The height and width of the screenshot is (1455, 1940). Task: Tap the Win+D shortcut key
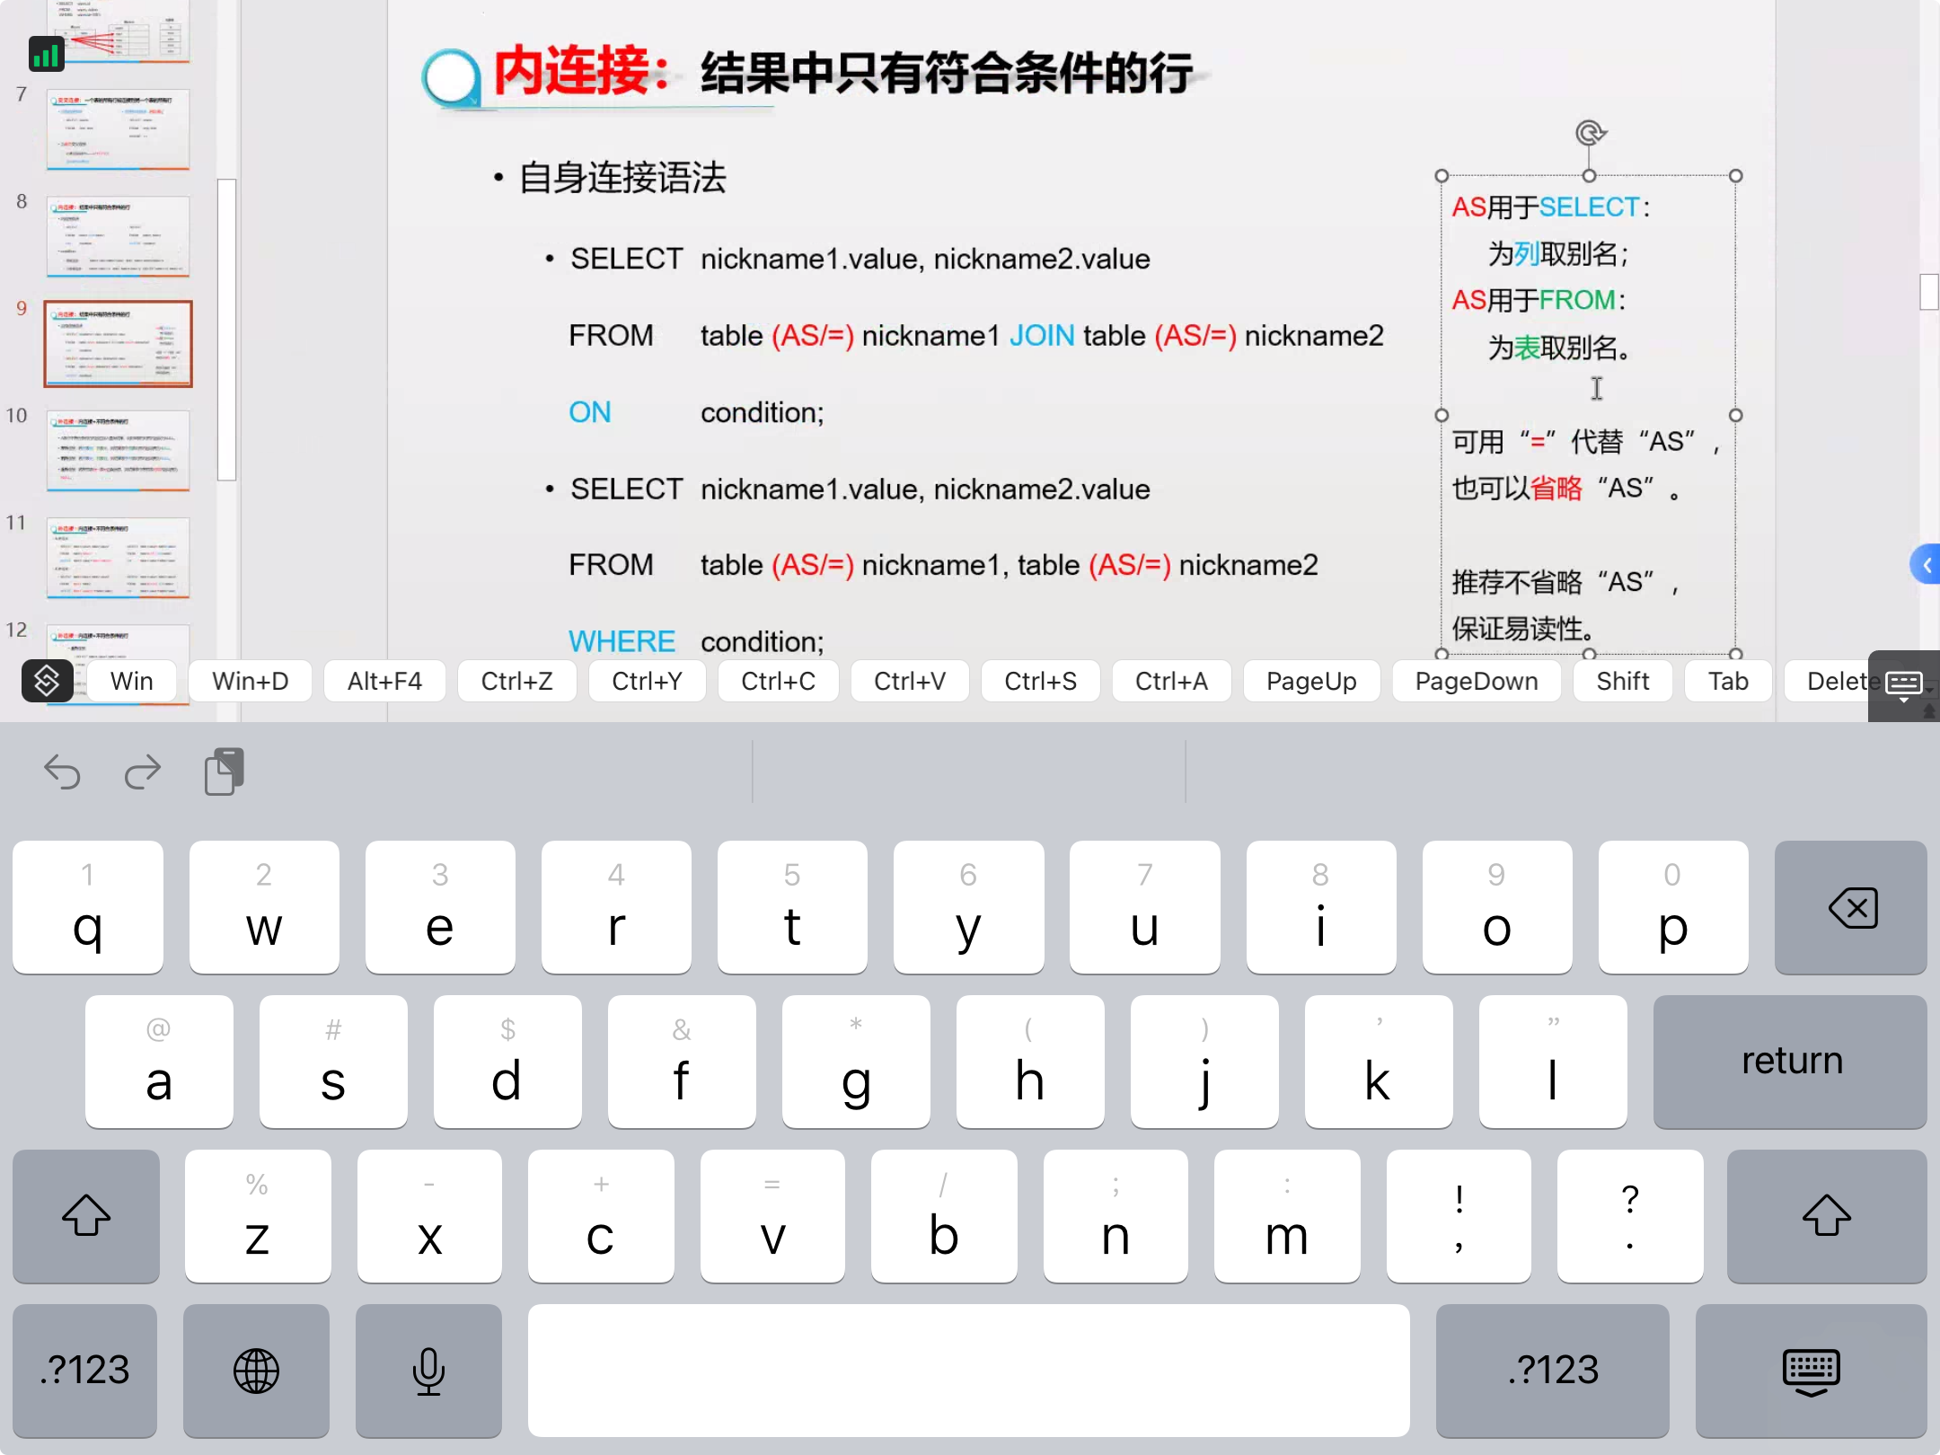251,681
